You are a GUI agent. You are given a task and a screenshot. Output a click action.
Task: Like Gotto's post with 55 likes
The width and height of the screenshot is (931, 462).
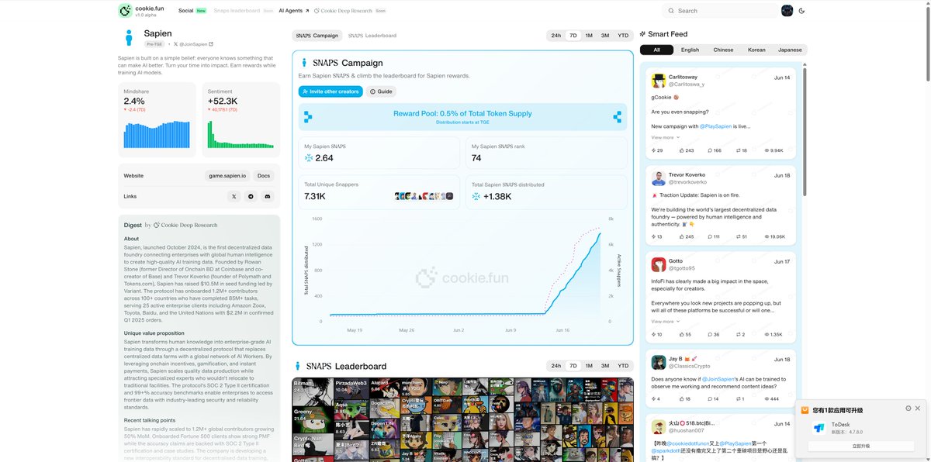click(x=684, y=335)
